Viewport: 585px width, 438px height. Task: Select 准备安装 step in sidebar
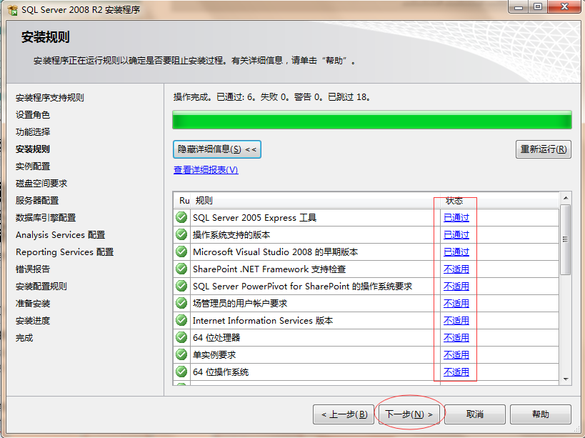(32, 304)
